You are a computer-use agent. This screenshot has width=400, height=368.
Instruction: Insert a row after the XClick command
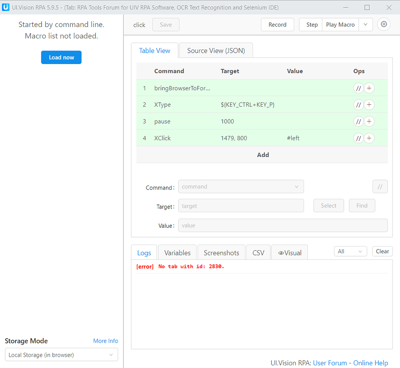(369, 138)
